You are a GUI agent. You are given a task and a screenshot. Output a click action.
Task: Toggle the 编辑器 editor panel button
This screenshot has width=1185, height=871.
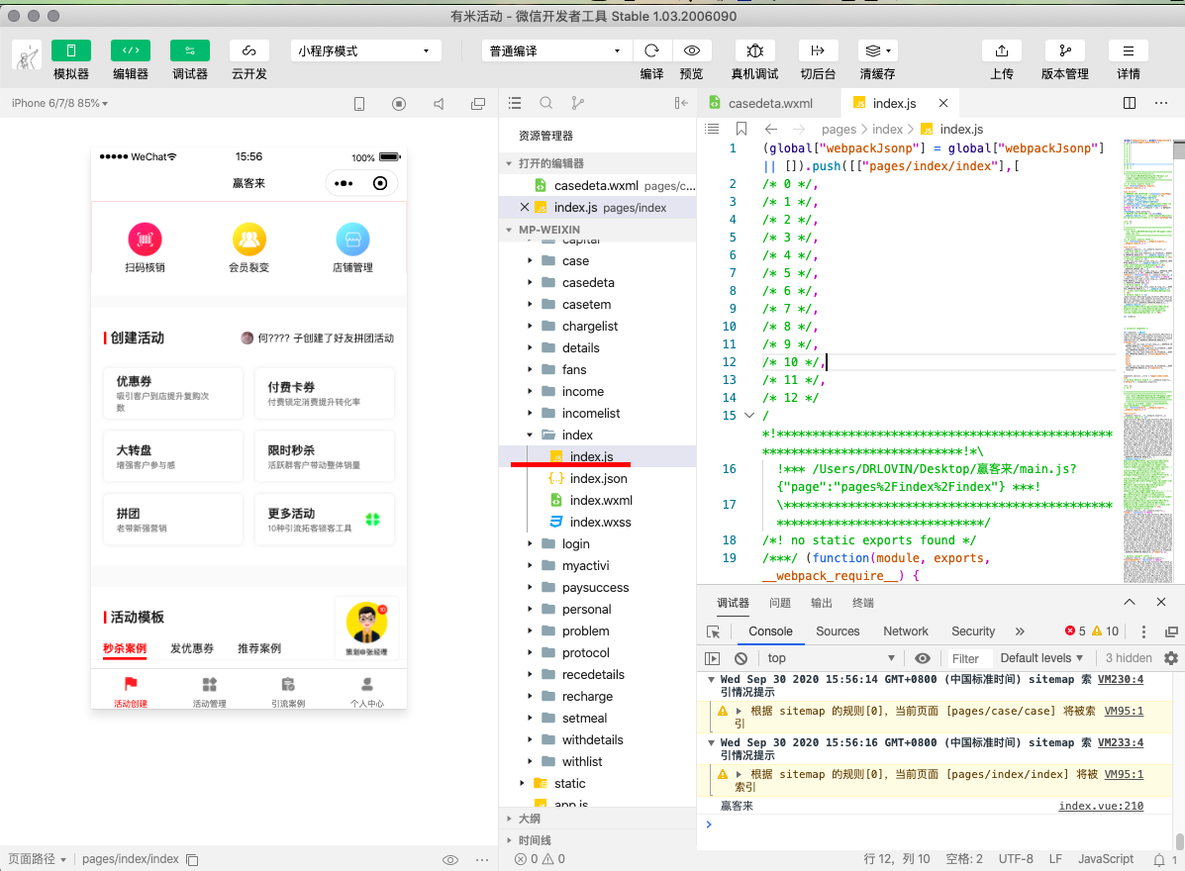[x=130, y=50]
